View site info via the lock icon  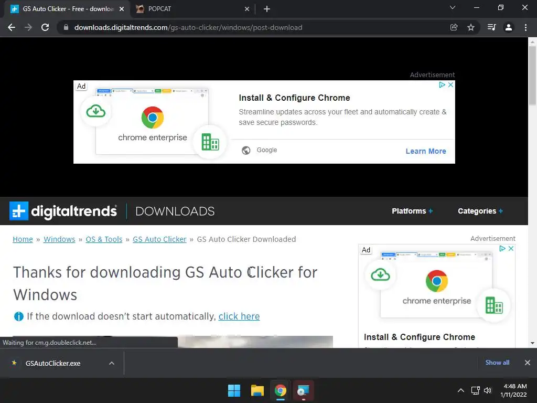[66, 27]
